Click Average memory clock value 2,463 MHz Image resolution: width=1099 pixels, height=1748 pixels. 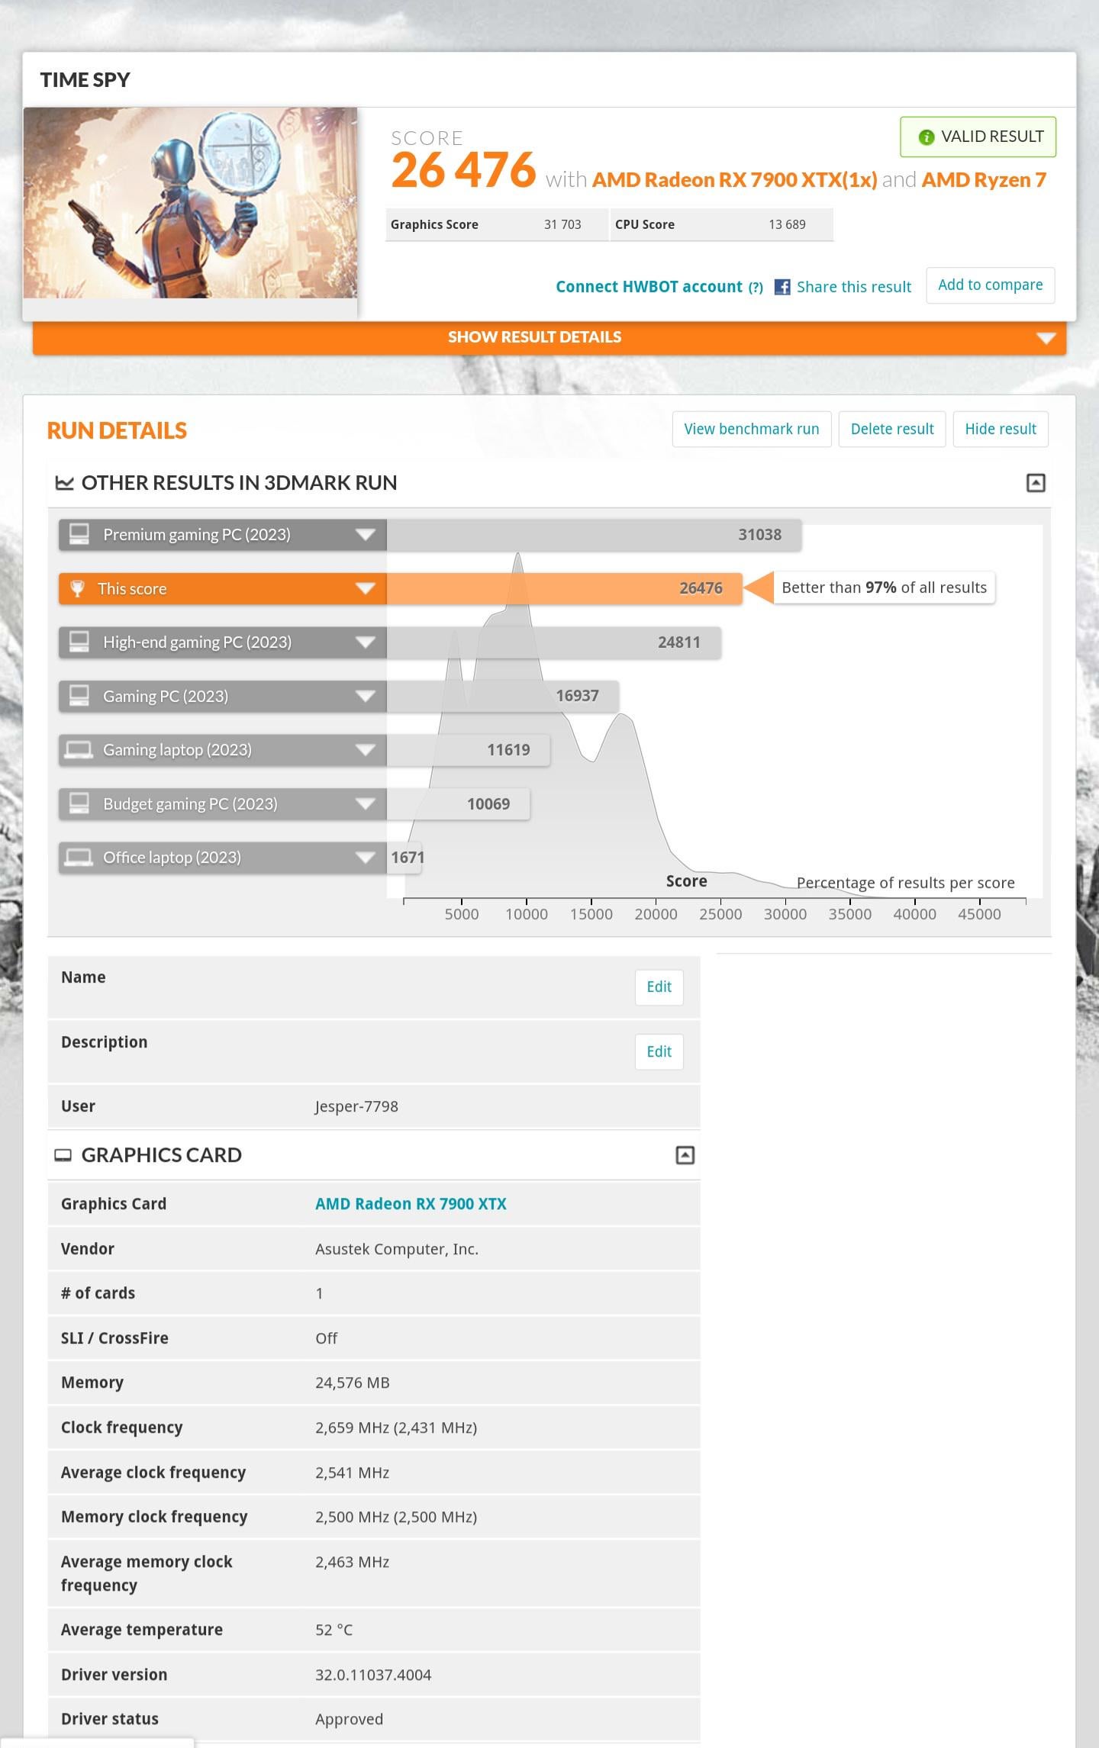click(353, 1562)
